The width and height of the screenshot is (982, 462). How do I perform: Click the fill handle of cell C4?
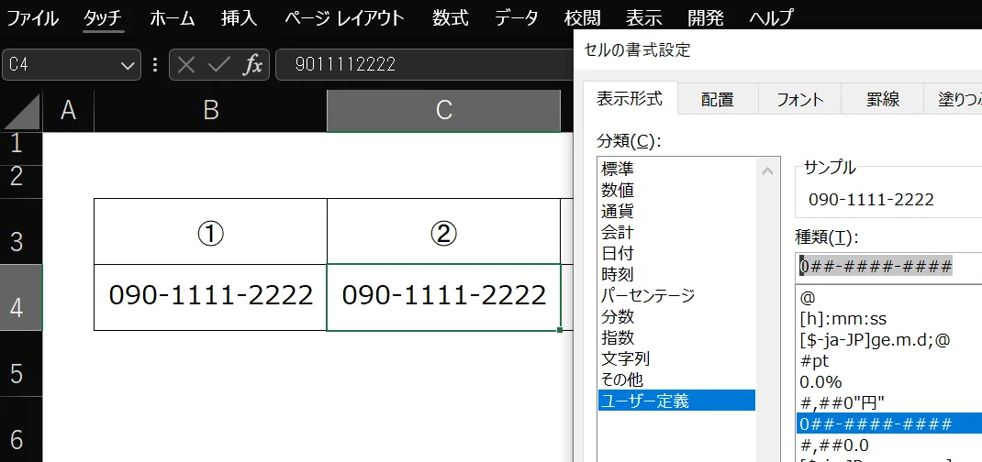pyautogui.click(x=559, y=329)
